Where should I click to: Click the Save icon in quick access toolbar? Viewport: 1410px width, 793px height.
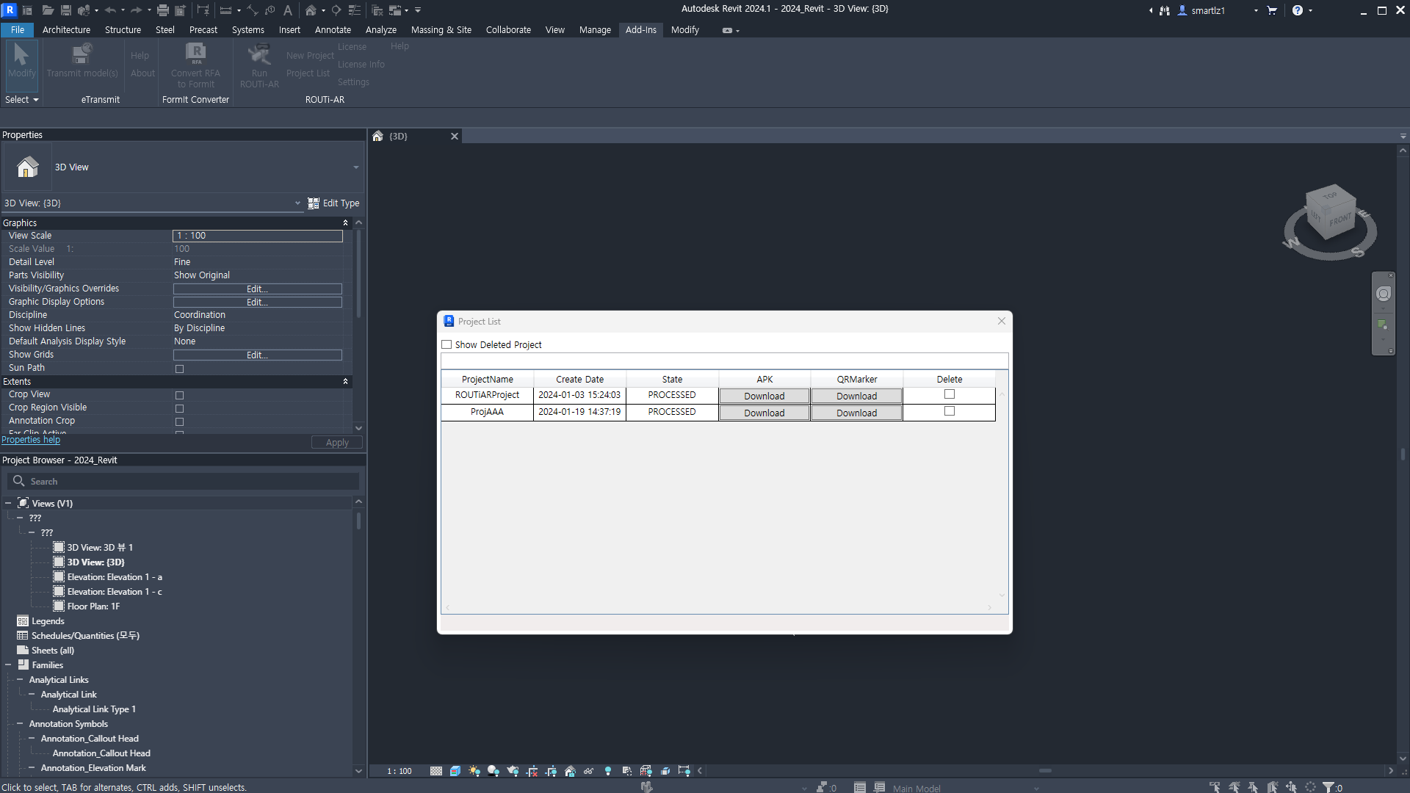pos(66,10)
